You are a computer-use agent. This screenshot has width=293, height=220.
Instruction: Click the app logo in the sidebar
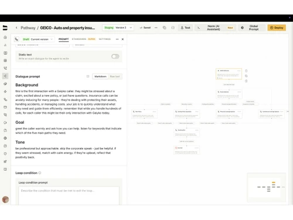[x=5, y=28]
